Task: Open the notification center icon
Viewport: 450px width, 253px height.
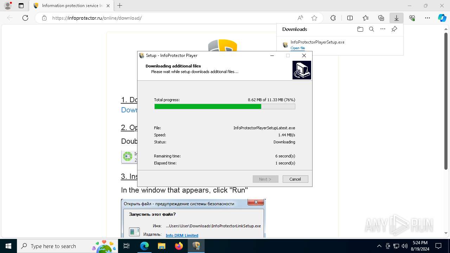Action: point(438,246)
